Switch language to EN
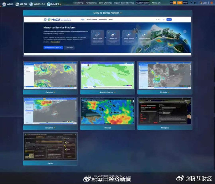This screenshot has width=215, height=184. (x=174, y=3)
